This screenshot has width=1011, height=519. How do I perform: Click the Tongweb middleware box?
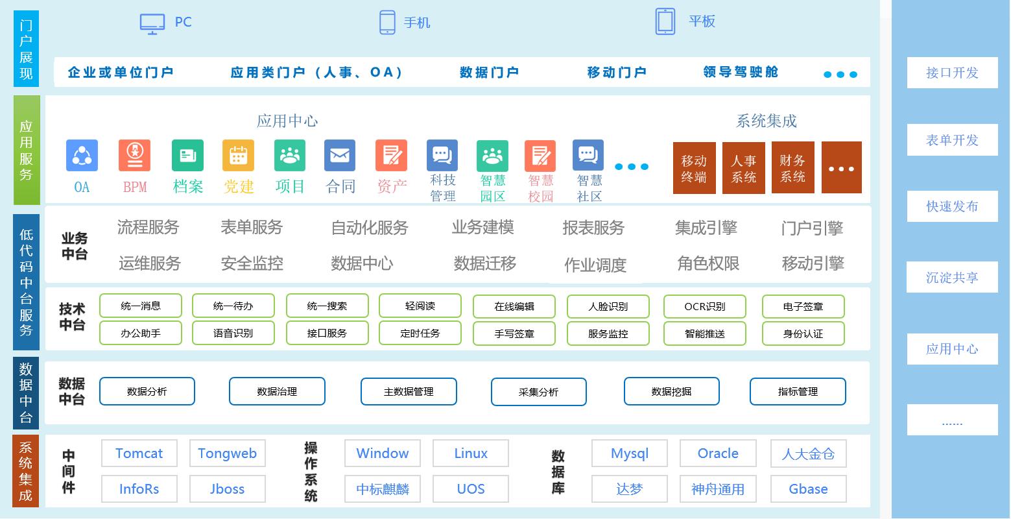(x=228, y=453)
